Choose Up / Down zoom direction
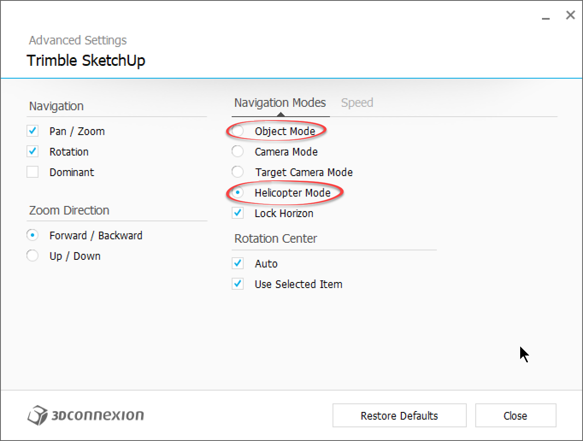Viewport: 583px width, 441px height. pos(32,256)
